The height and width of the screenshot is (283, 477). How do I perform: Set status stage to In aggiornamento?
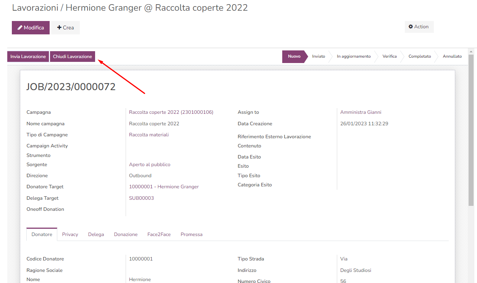(x=353, y=57)
